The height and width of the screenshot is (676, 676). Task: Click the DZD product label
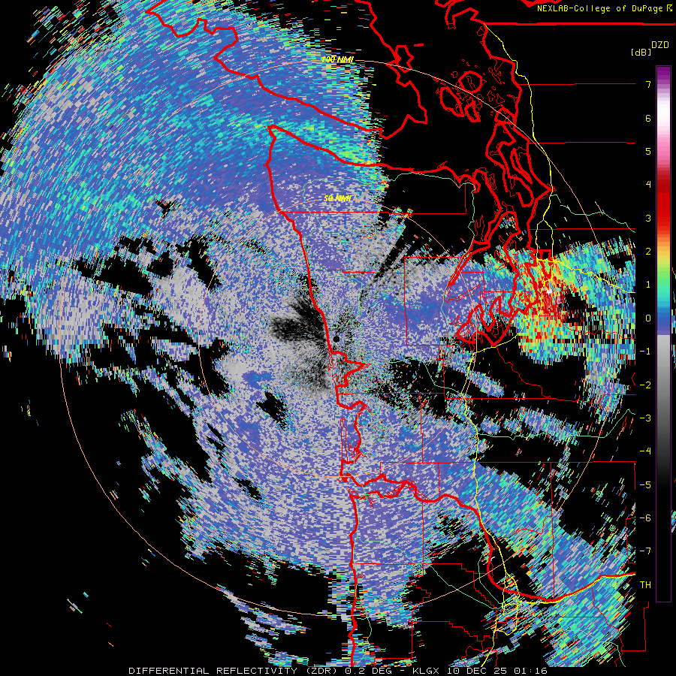[659, 44]
